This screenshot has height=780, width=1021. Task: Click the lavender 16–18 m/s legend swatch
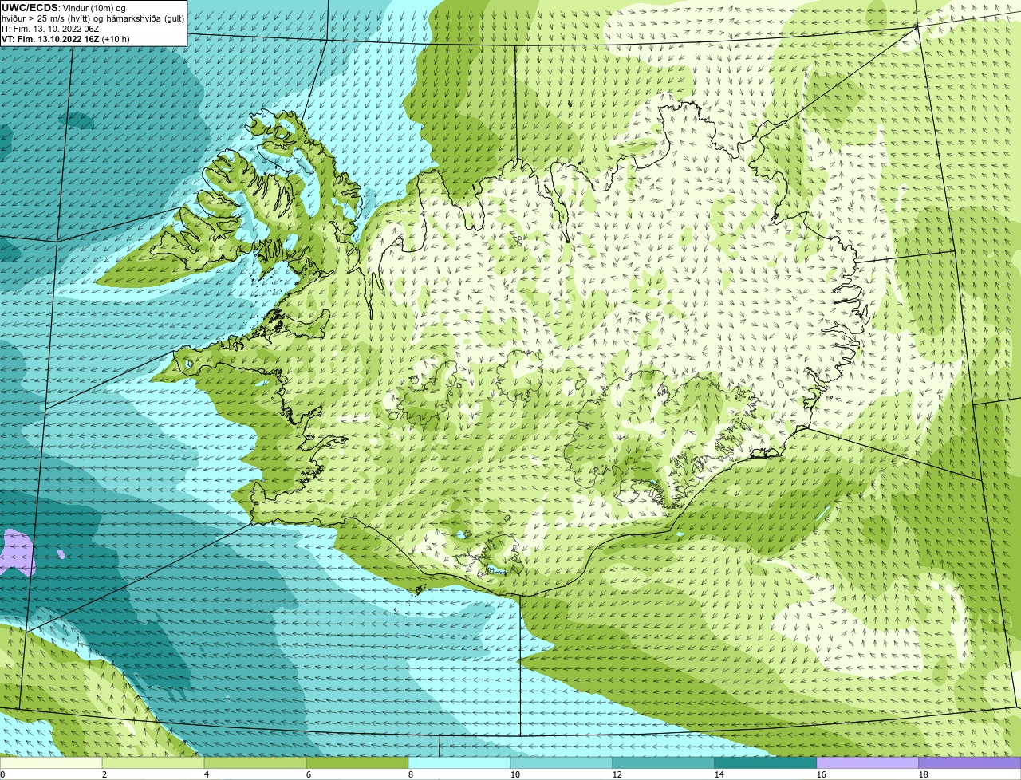[868, 762]
